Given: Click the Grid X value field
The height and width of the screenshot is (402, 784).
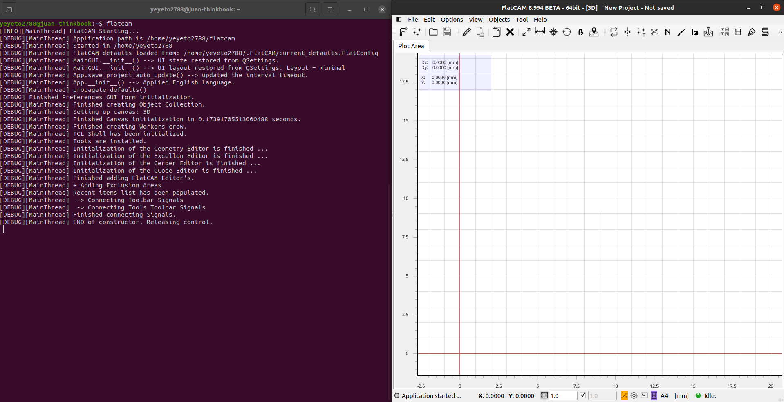Looking at the screenshot, I should (563, 395).
